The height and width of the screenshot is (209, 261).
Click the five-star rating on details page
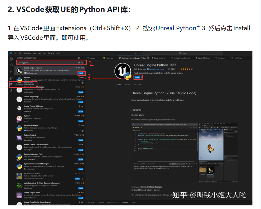(185, 69)
